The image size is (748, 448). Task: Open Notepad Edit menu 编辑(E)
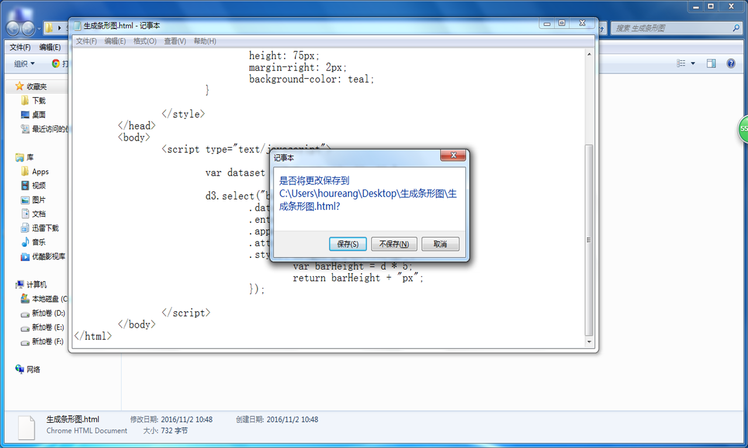(115, 41)
